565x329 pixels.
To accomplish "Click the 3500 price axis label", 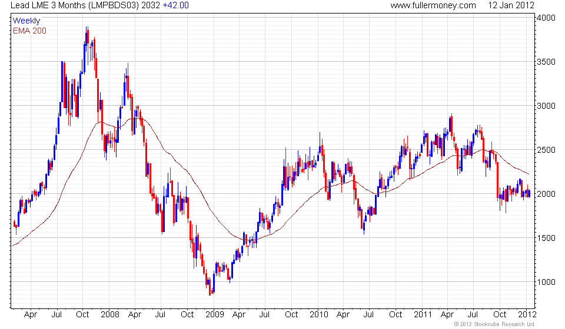I will pyautogui.click(x=546, y=62).
